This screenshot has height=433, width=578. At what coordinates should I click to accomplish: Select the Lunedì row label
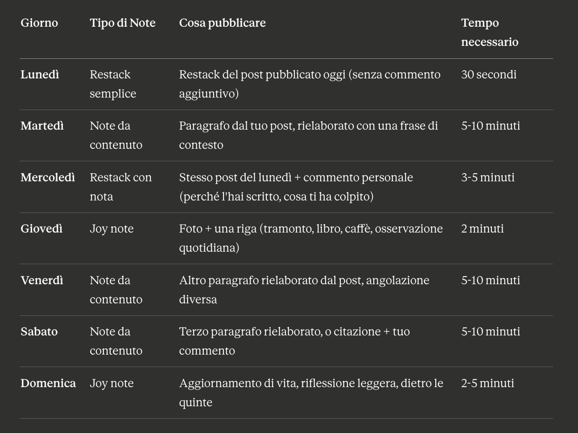coord(40,74)
